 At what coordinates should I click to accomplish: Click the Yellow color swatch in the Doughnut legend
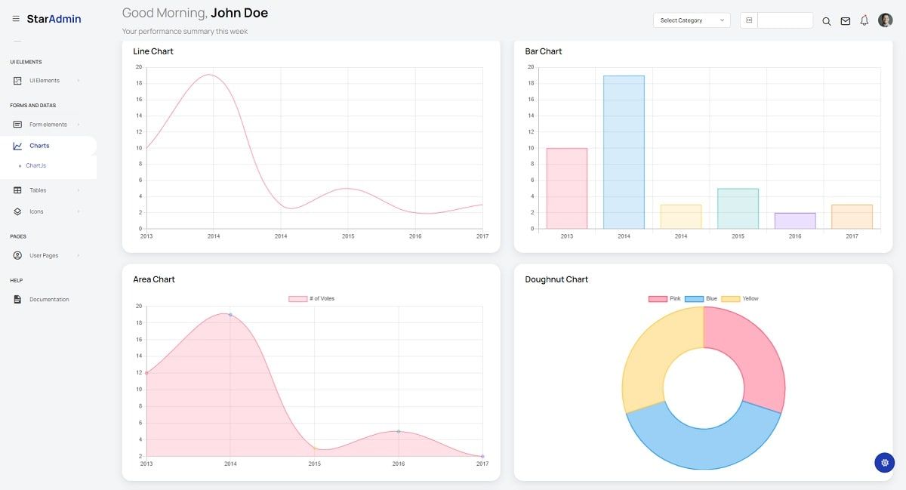pos(729,298)
